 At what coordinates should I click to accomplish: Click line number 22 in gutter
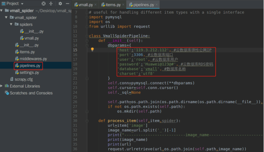click(75, 83)
